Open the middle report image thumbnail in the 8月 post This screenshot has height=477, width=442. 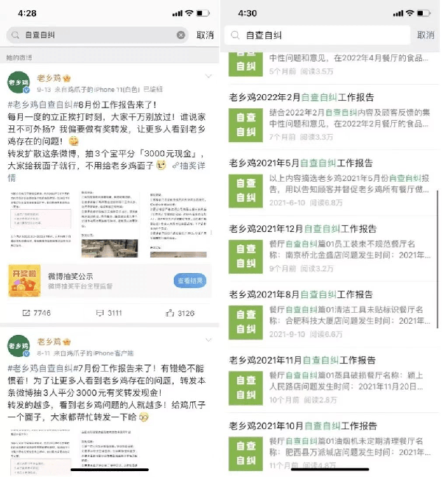click(x=110, y=225)
